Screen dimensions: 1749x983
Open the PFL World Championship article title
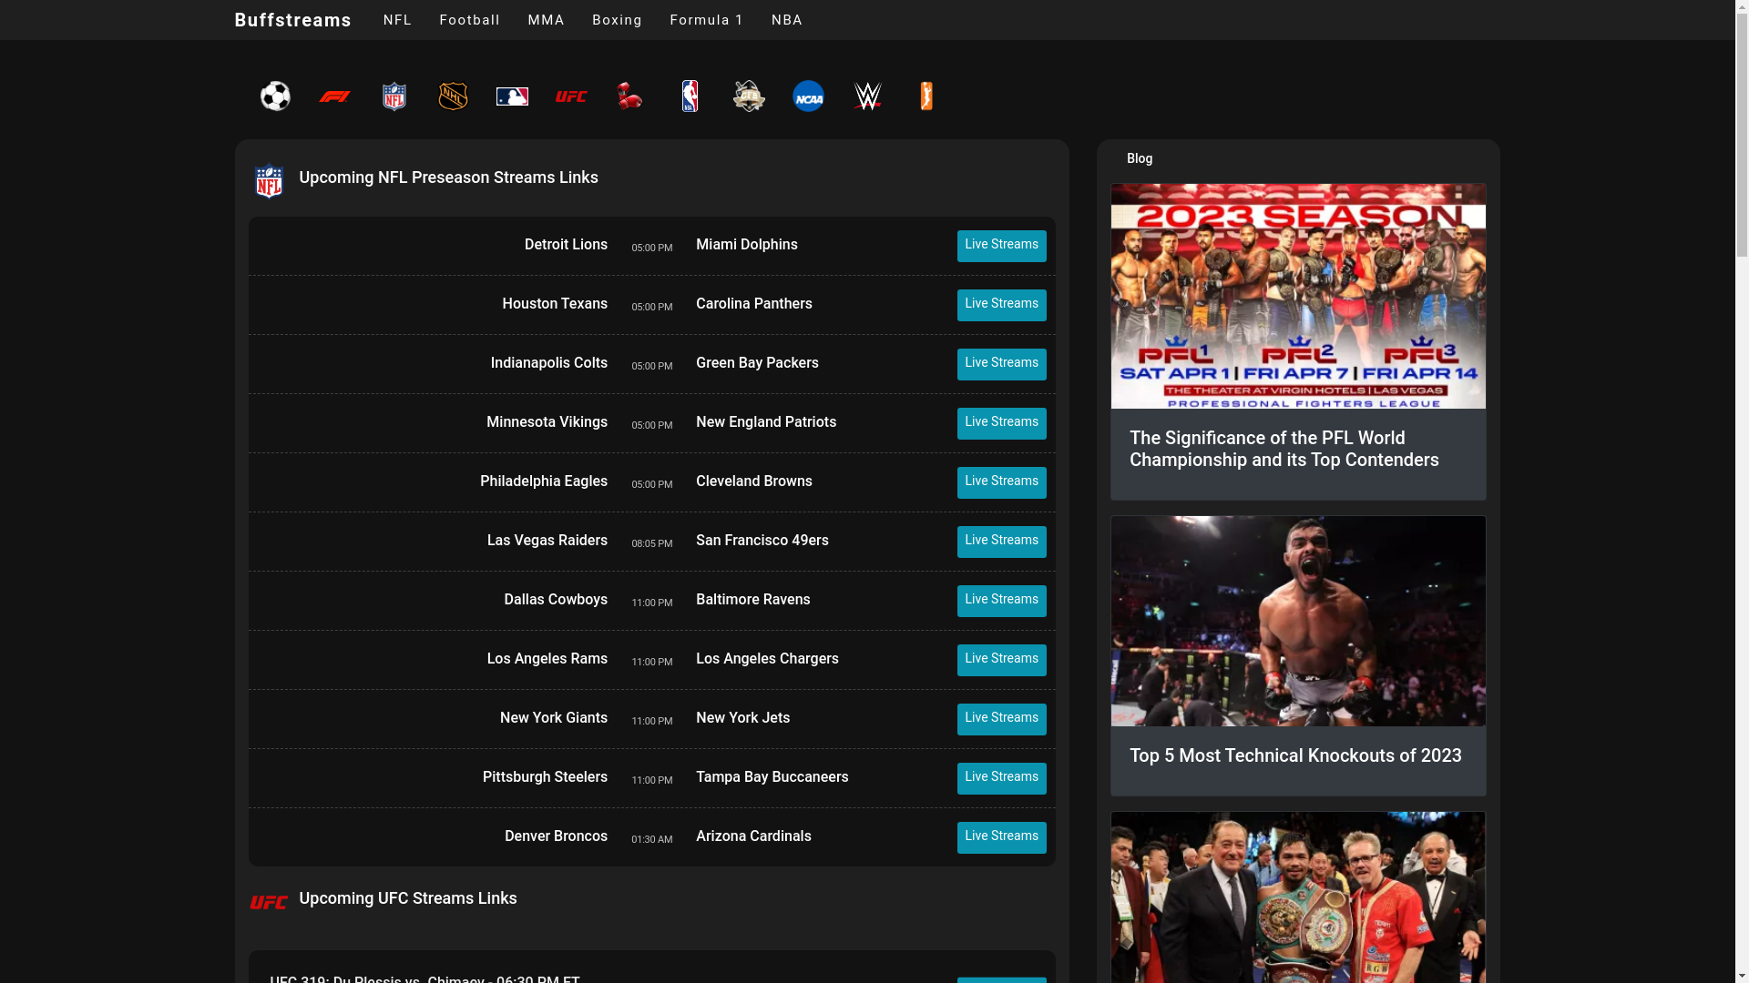point(1284,449)
